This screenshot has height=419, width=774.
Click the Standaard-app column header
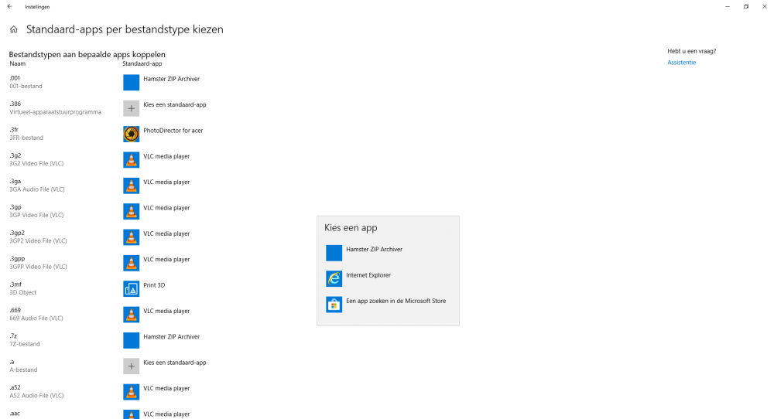[142, 63]
